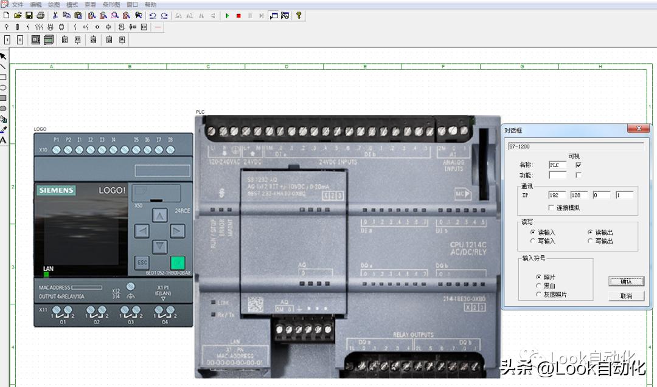This screenshot has width=657, height=387.
Task: Click the Print icon in the toolbar
Action: coord(40,15)
